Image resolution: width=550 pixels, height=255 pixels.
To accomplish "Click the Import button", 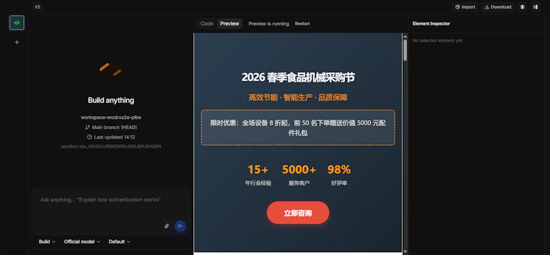I will click(465, 7).
